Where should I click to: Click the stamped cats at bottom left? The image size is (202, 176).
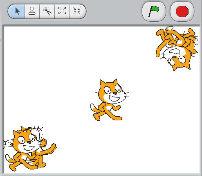30,148
